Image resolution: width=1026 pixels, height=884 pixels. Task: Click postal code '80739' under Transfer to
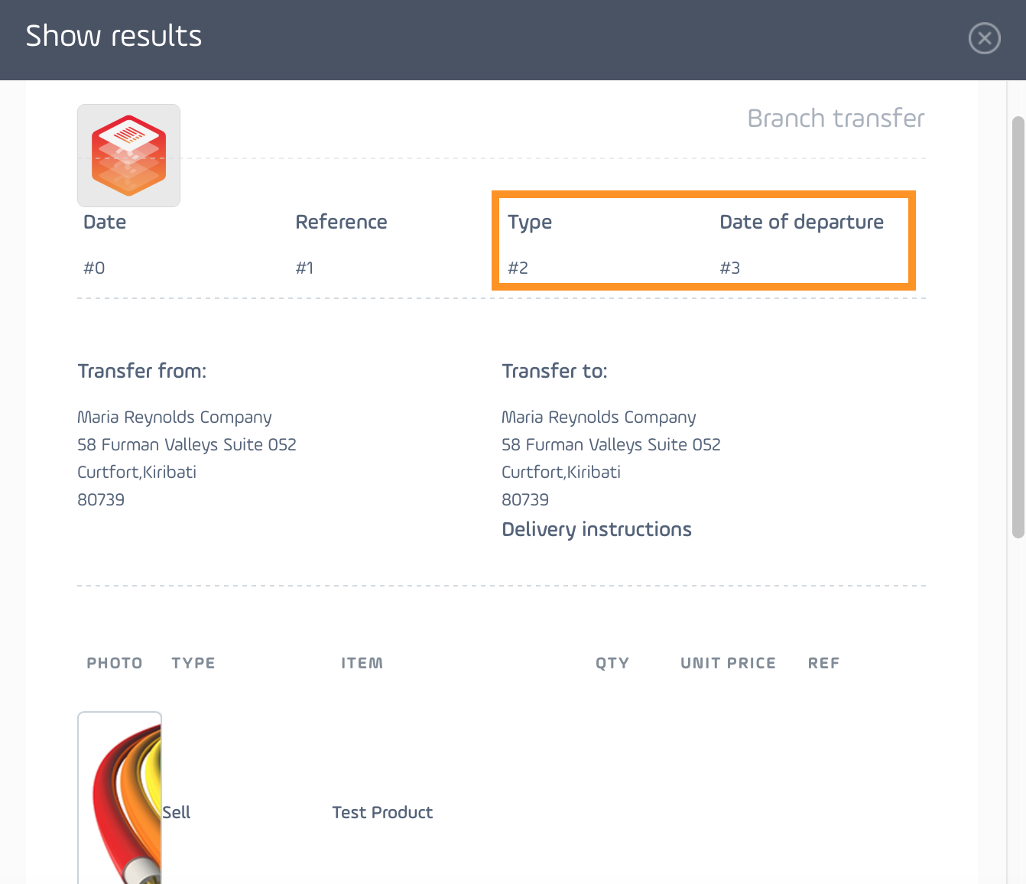[x=525, y=500]
